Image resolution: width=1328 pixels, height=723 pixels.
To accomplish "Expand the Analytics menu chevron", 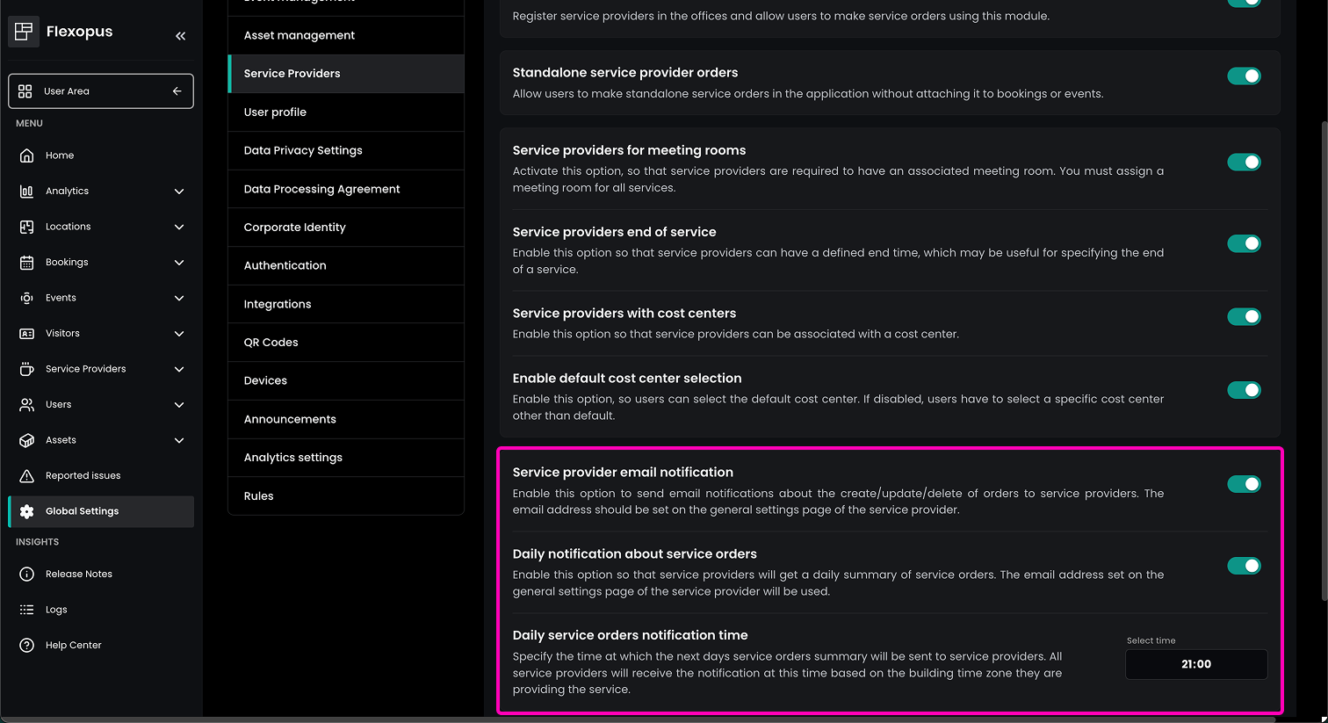I will tap(179, 192).
